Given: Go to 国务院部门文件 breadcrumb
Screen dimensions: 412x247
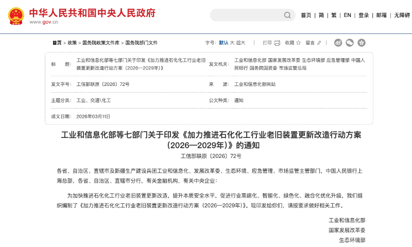Looking at the screenshot, I should [141, 43].
